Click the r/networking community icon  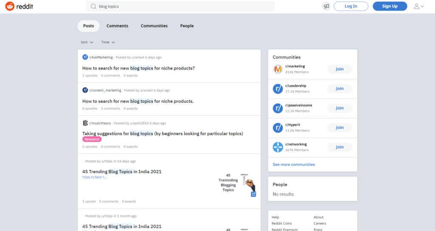[278, 147]
